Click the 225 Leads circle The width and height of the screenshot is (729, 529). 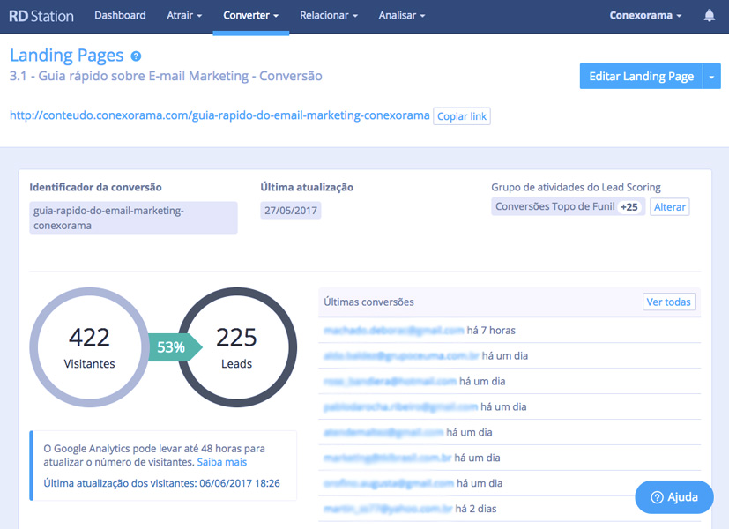point(236,347)
